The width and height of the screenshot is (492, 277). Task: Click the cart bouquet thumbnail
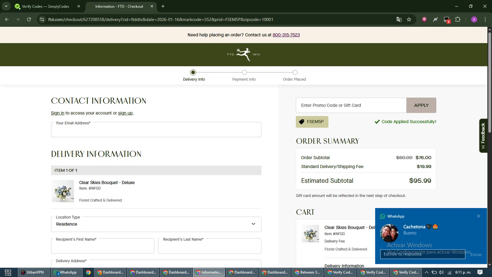(310, 234)
